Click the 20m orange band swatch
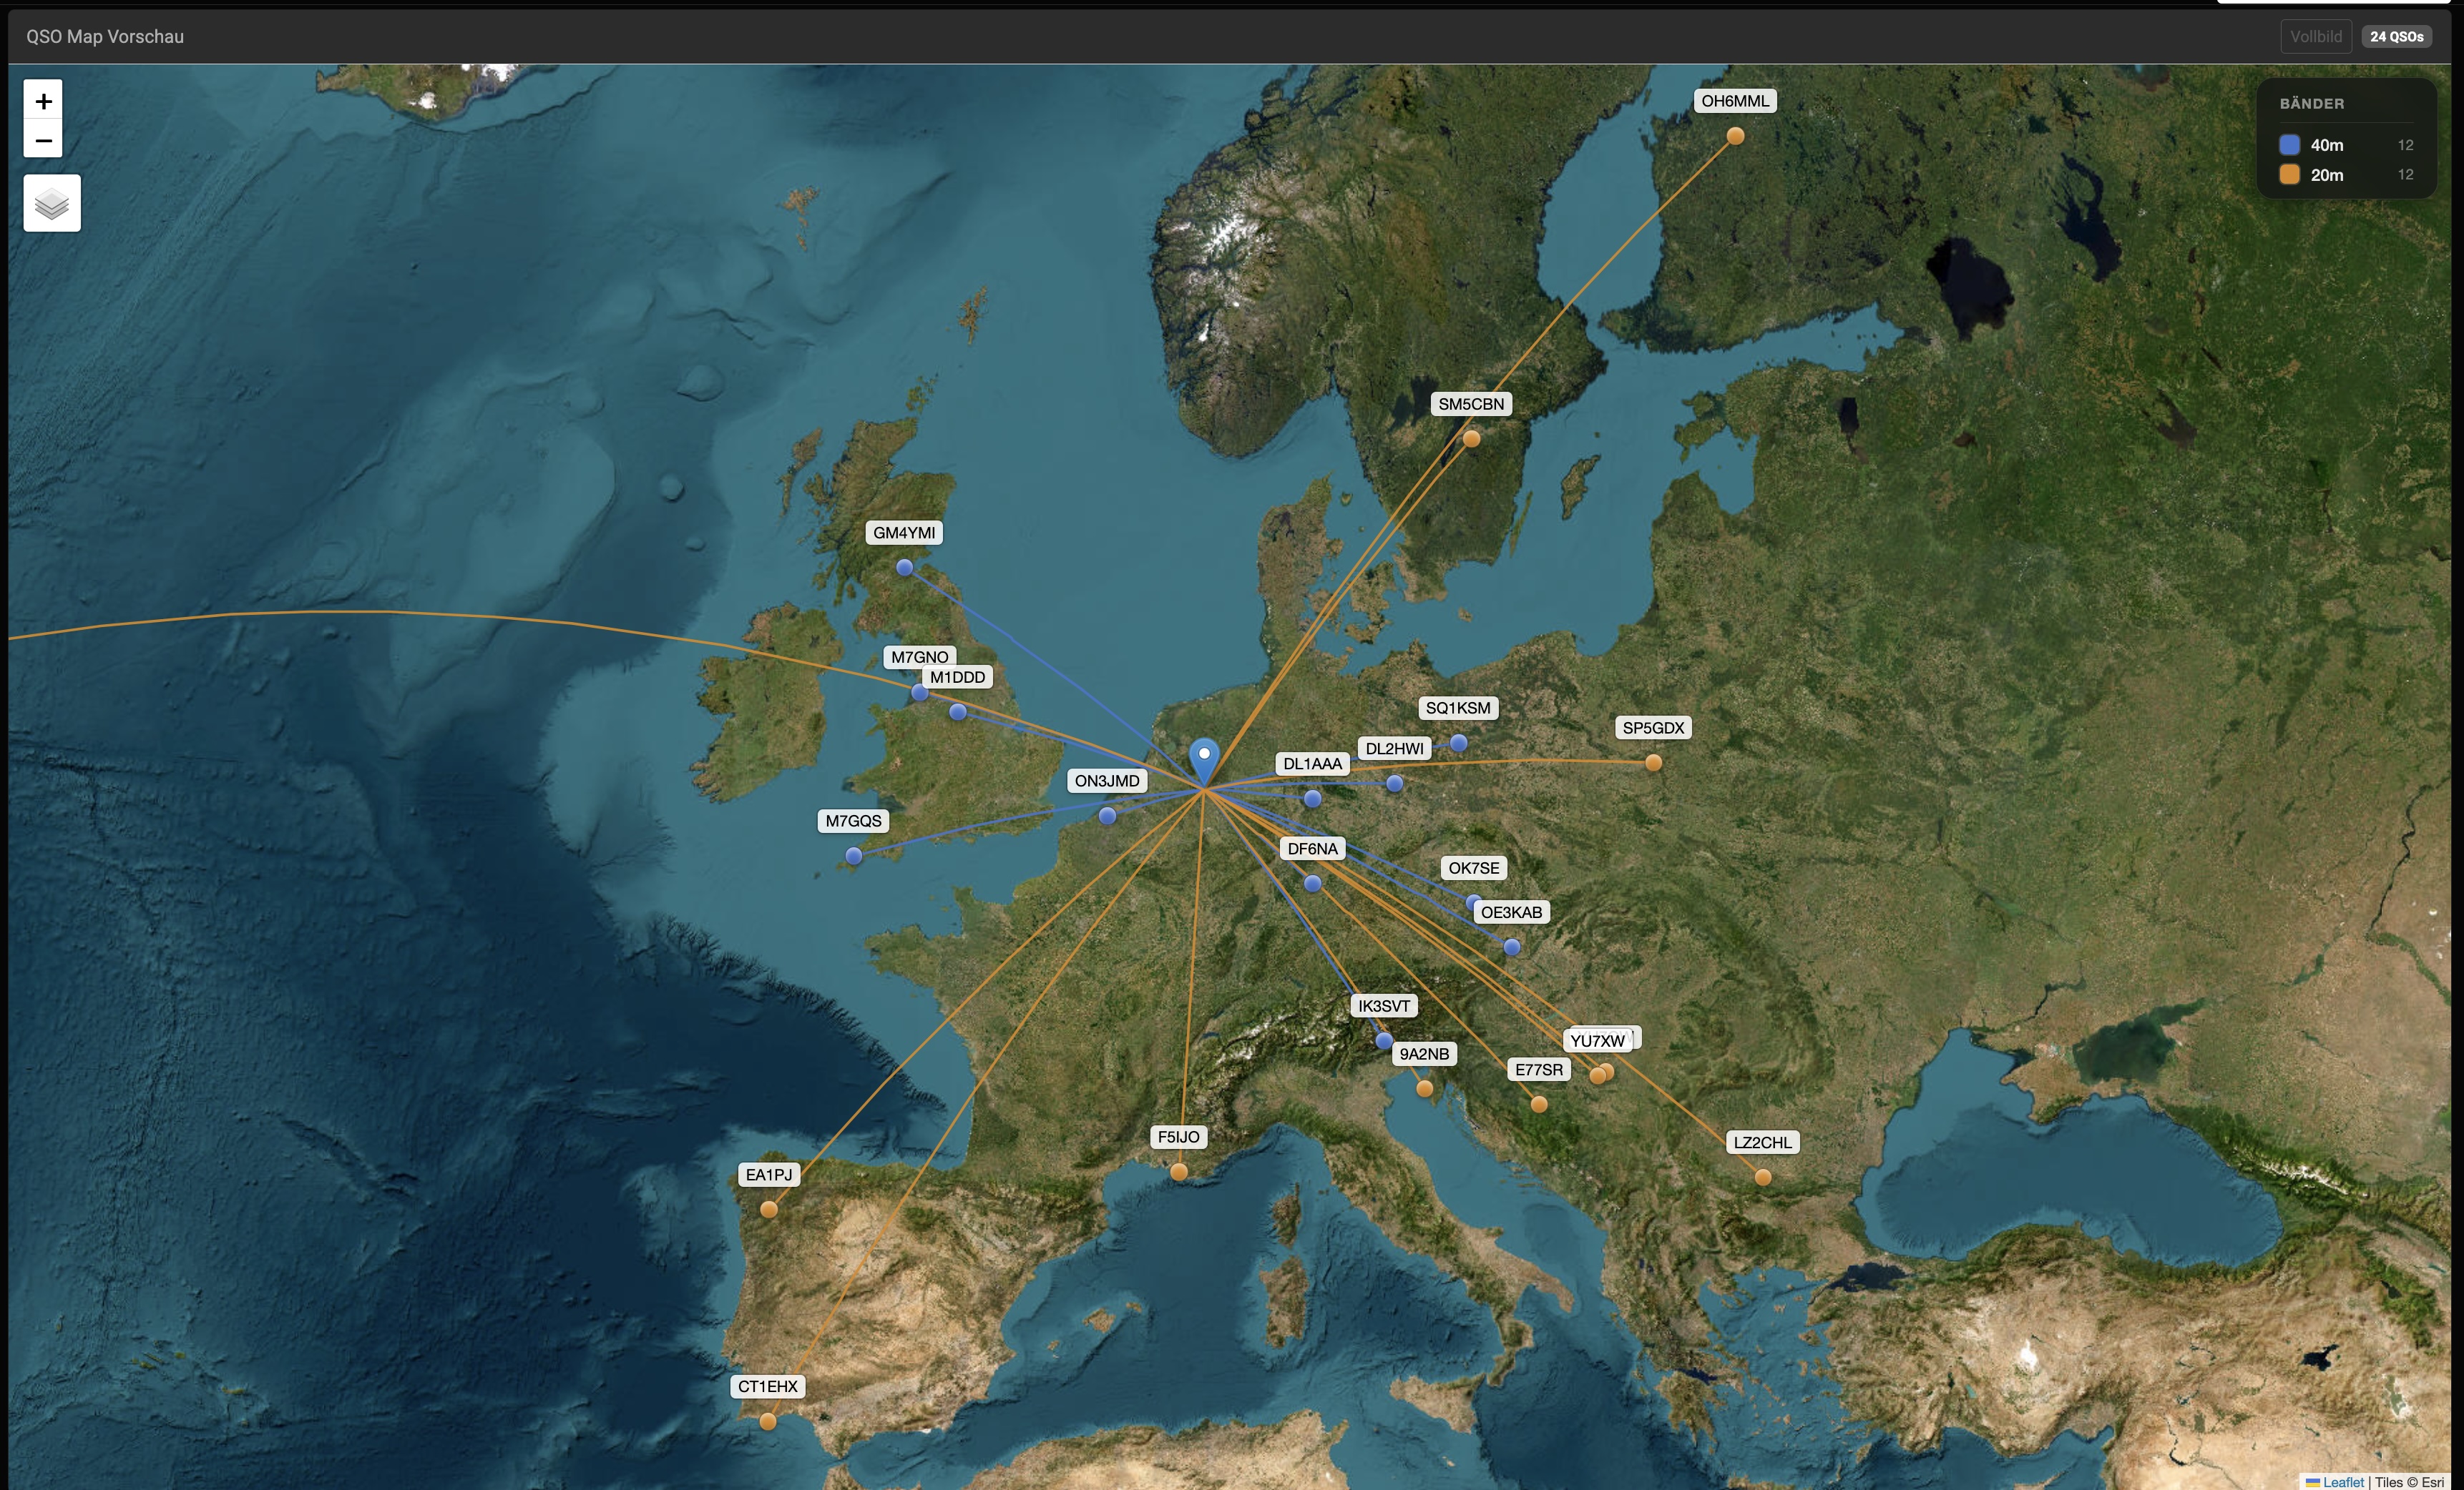This screenshot has width=2464, height=1490. click(x=2289, y=175)
